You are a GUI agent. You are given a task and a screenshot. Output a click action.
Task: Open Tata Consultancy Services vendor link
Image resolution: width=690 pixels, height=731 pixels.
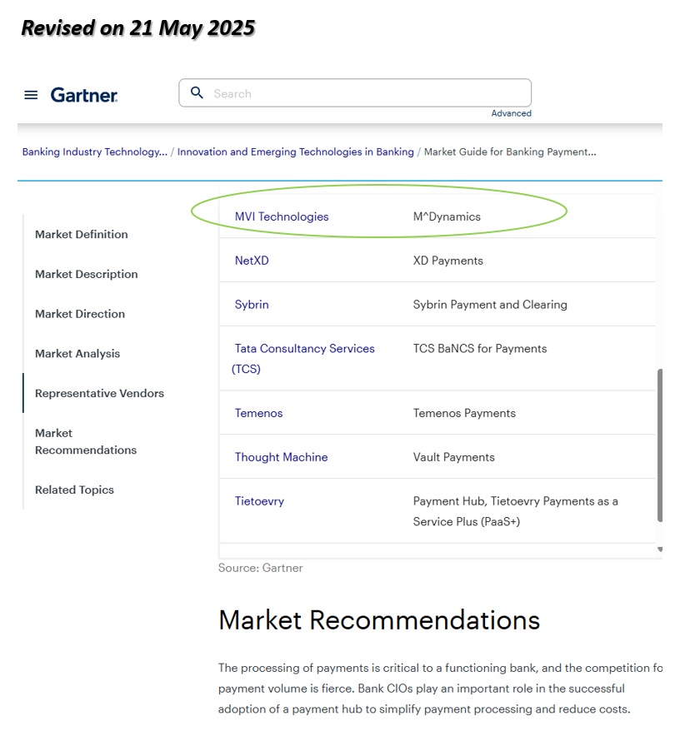[x=304, y=349]
